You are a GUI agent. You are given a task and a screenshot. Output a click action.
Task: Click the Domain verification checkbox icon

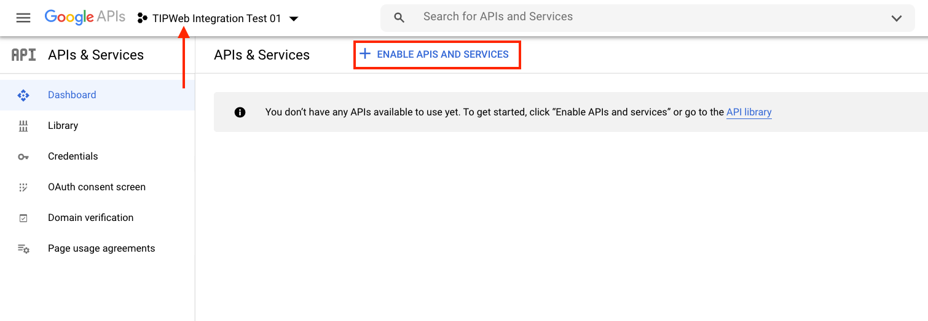click(23, 218)
